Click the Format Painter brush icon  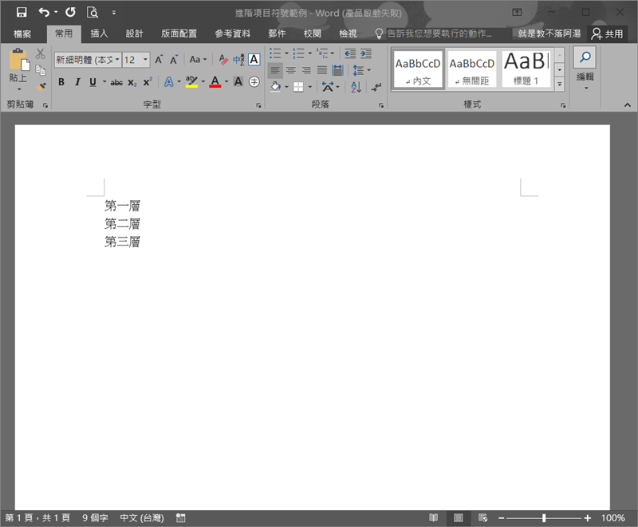(x=41, y=87)
